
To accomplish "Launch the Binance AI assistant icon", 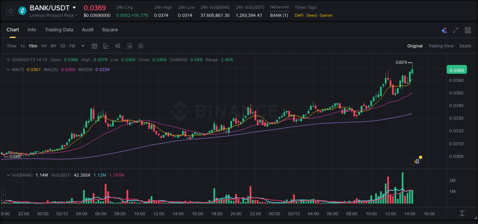I will pos(444,30).
